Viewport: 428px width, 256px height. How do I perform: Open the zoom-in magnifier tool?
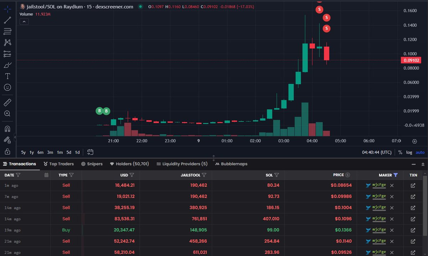[7, 113]
